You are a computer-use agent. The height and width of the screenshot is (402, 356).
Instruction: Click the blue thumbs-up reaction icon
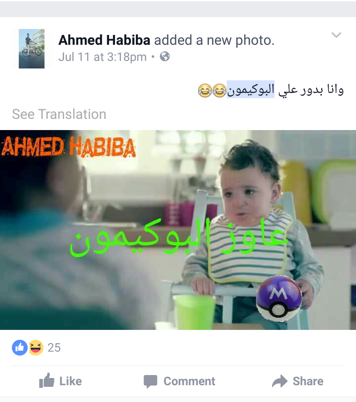[x=20, y=348]
